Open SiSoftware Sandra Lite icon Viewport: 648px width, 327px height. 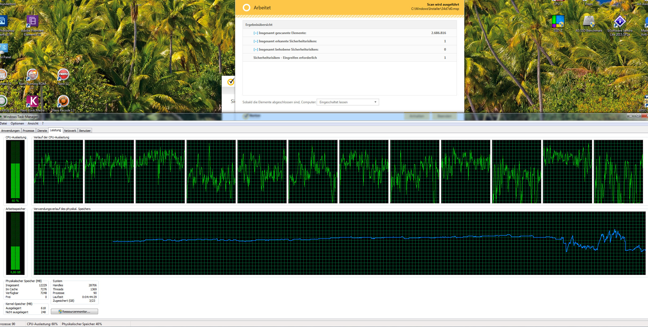620,22
